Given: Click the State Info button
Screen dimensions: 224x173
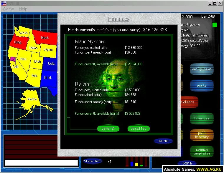Looking at the screenshot, I should coord(93,161).
